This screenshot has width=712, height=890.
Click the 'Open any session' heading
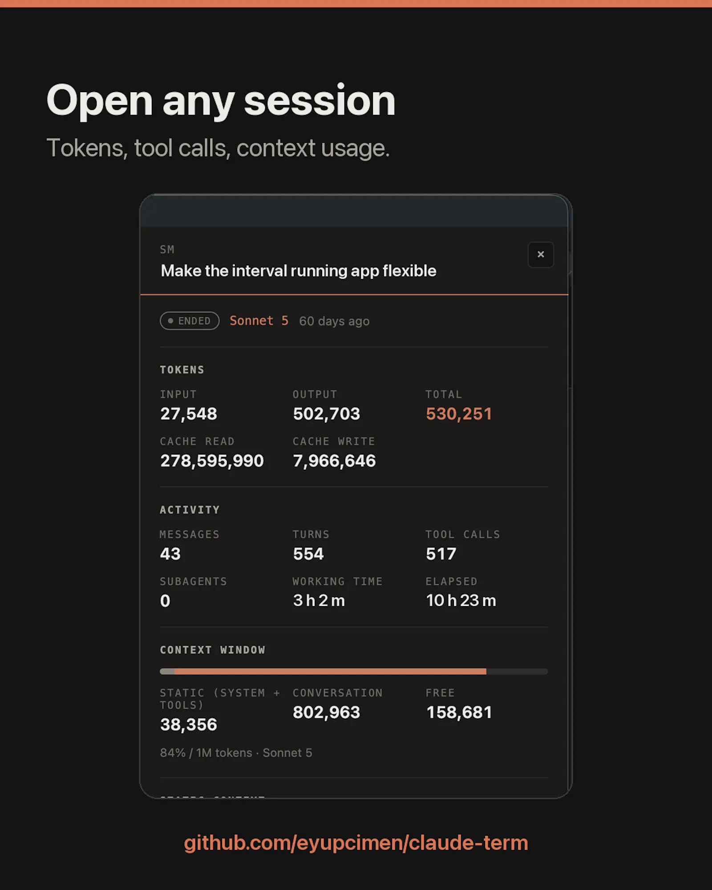(x=221, y=101)
